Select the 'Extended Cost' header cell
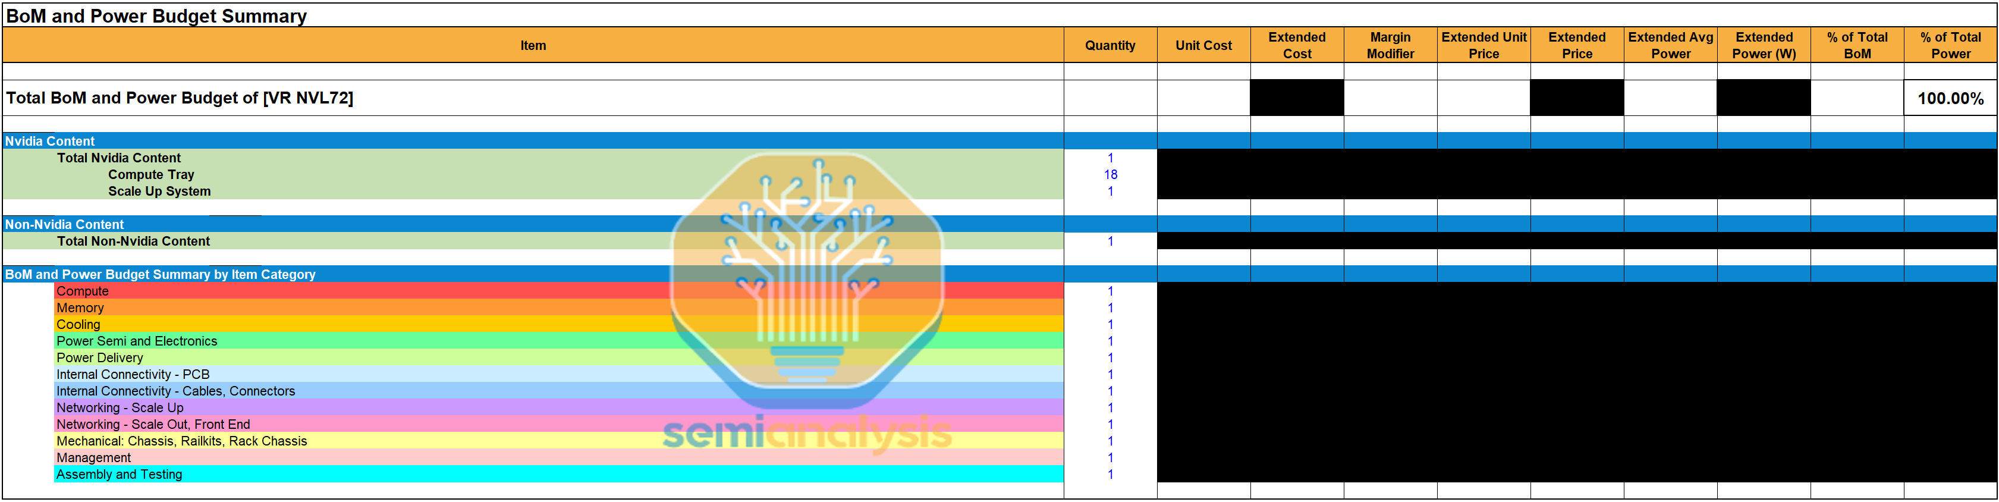 point(1297,45)
